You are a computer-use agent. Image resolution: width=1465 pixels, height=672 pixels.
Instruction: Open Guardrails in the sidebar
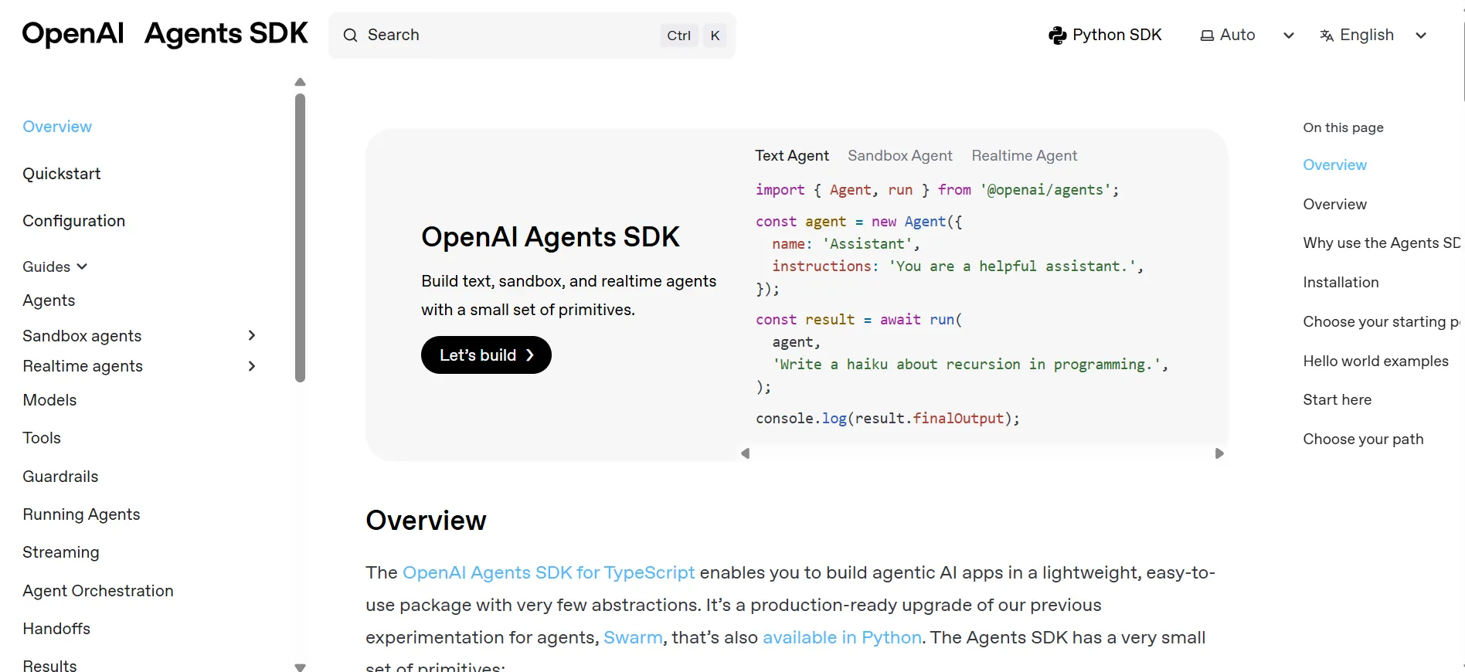pos(60,477)
